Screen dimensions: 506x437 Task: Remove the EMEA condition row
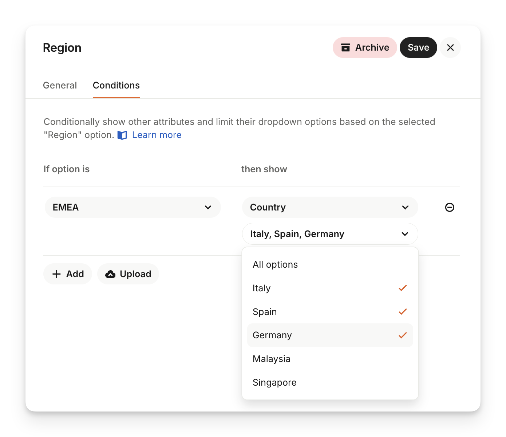pyautogui.click(x=450, y=207)
